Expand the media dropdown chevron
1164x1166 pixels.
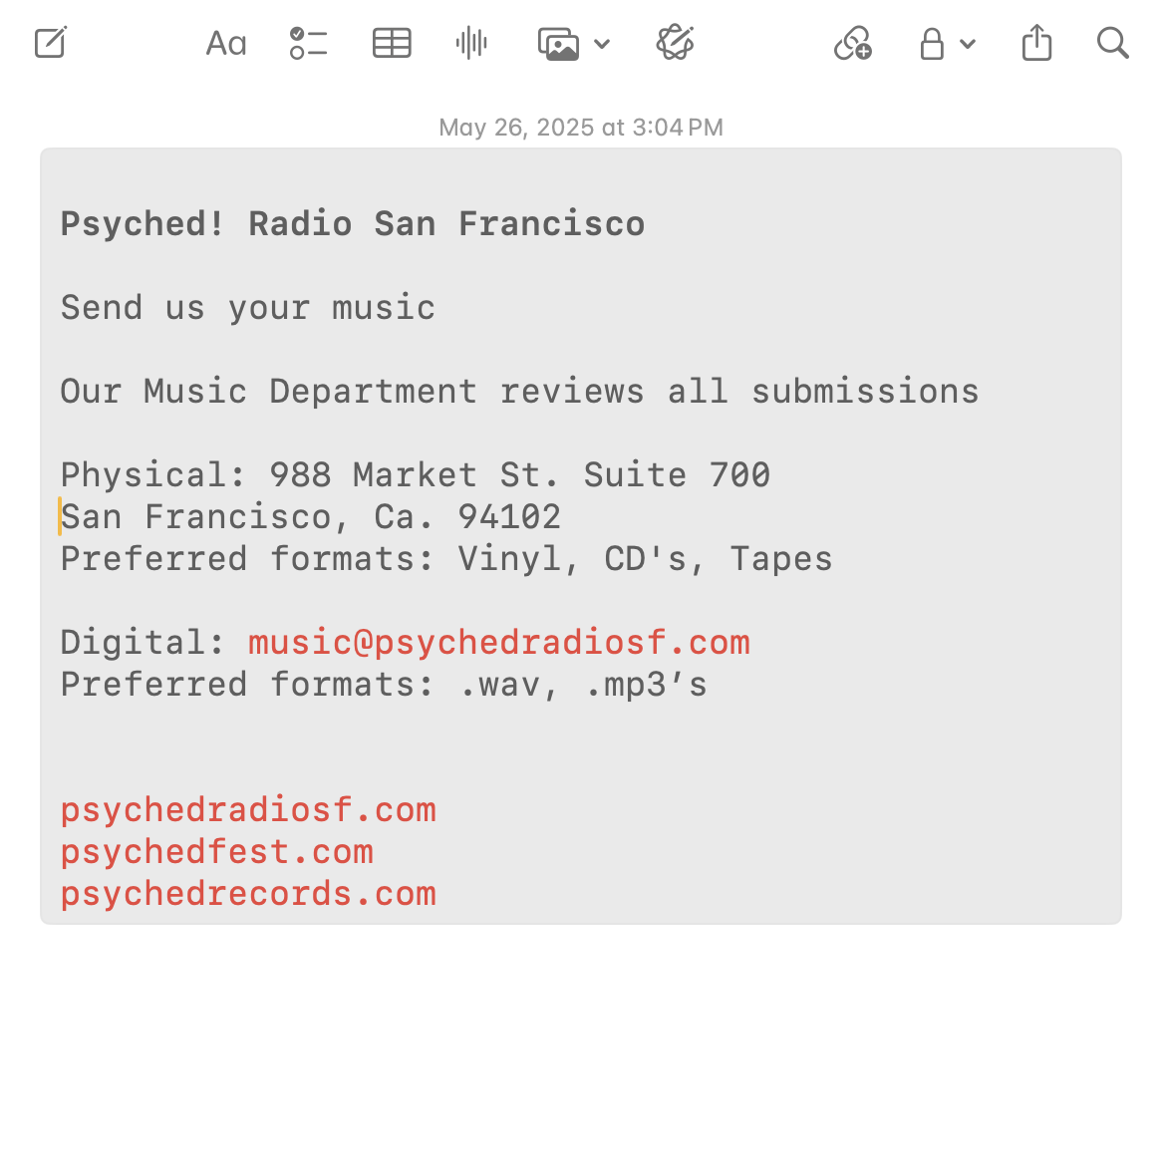[x=602, y=44]
